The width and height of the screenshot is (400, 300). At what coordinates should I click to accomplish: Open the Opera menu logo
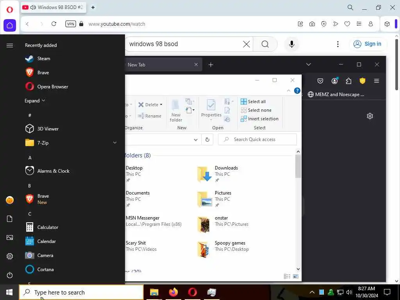pyautogui.click(x=10, y=9)
